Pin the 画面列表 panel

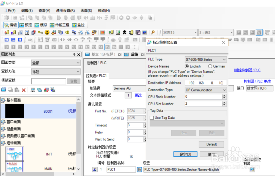pyautogui.click(x=74, y=55)
